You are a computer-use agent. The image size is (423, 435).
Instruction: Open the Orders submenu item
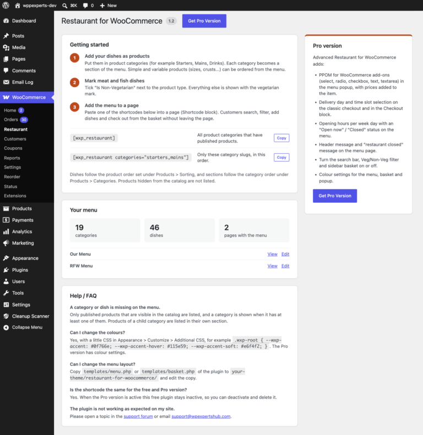pyautogui.click(x=11, y=120)
